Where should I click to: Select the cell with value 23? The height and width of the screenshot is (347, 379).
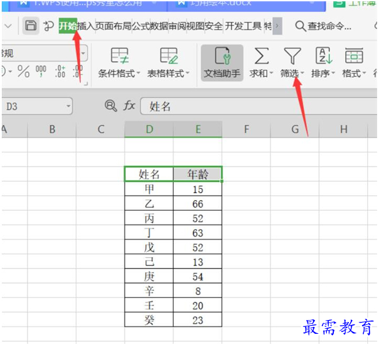click(x=198, y=319)
